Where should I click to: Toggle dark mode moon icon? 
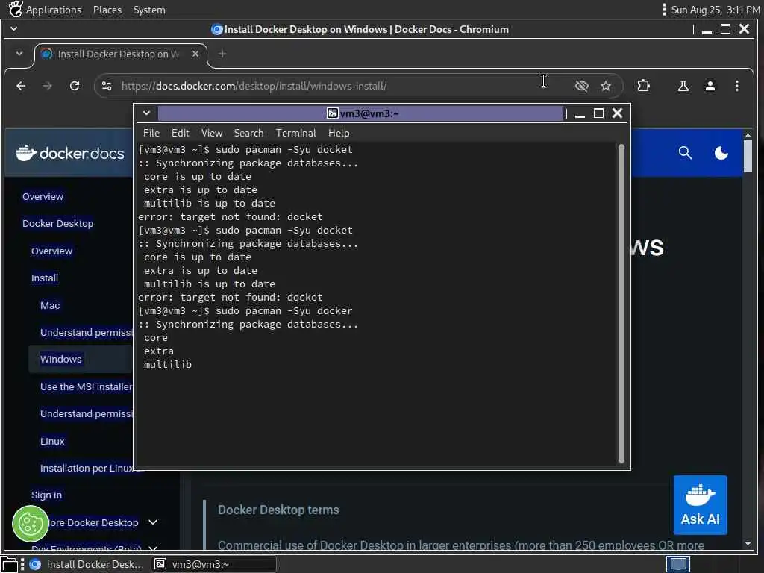click(x=721, y=153)
